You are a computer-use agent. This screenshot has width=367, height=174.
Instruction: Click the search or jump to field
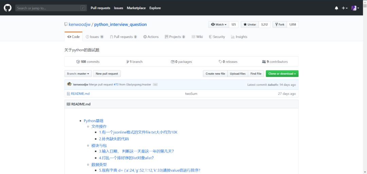click(x=51, y=8)
